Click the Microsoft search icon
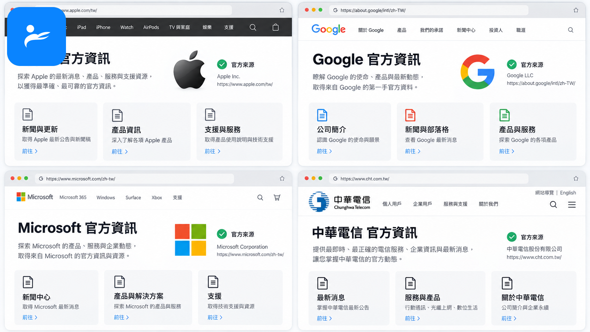Viewport: 590px width, 332px height. (260, 198)
